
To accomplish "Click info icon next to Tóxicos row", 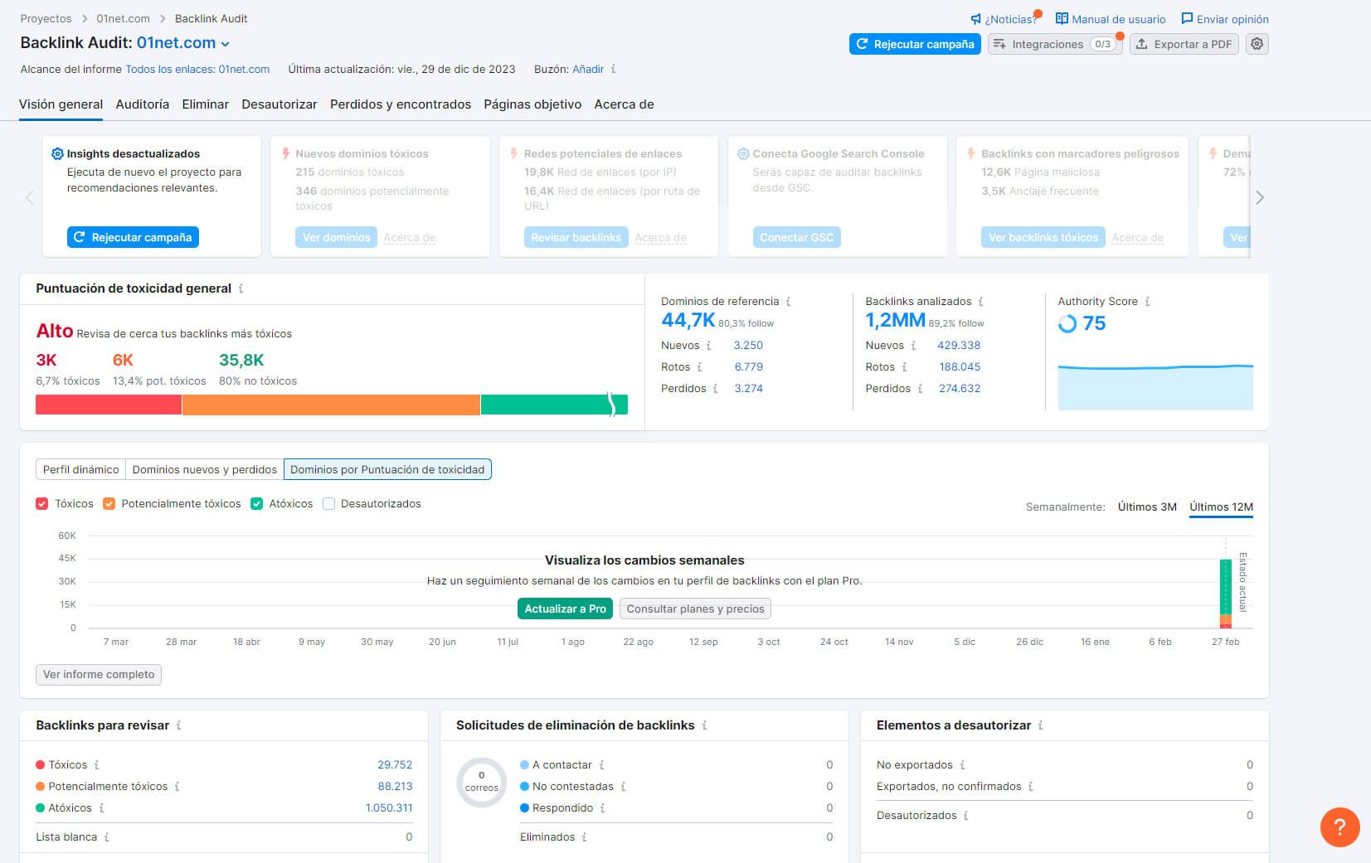I will 96,765.
